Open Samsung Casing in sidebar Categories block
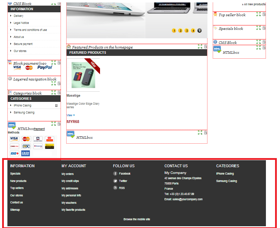This screenshot has width=280, height=228. coord(24,112)
